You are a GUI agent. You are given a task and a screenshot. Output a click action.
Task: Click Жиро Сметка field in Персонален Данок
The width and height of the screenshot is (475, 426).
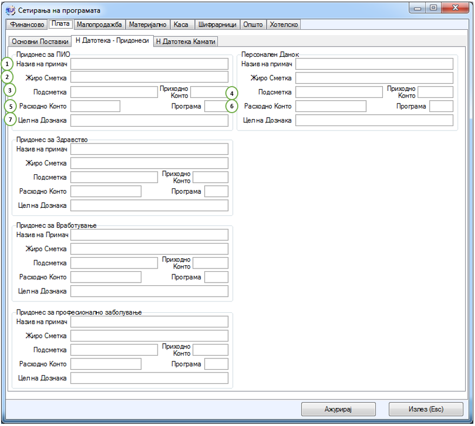[374, 78]
